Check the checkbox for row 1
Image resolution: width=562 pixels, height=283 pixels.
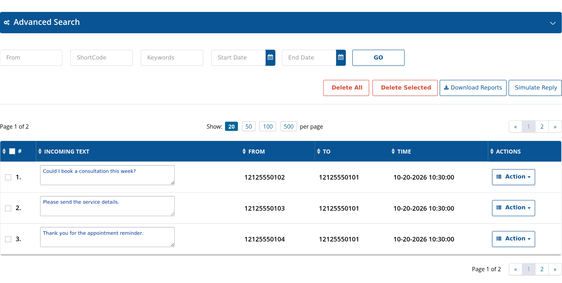pos(8,177)
